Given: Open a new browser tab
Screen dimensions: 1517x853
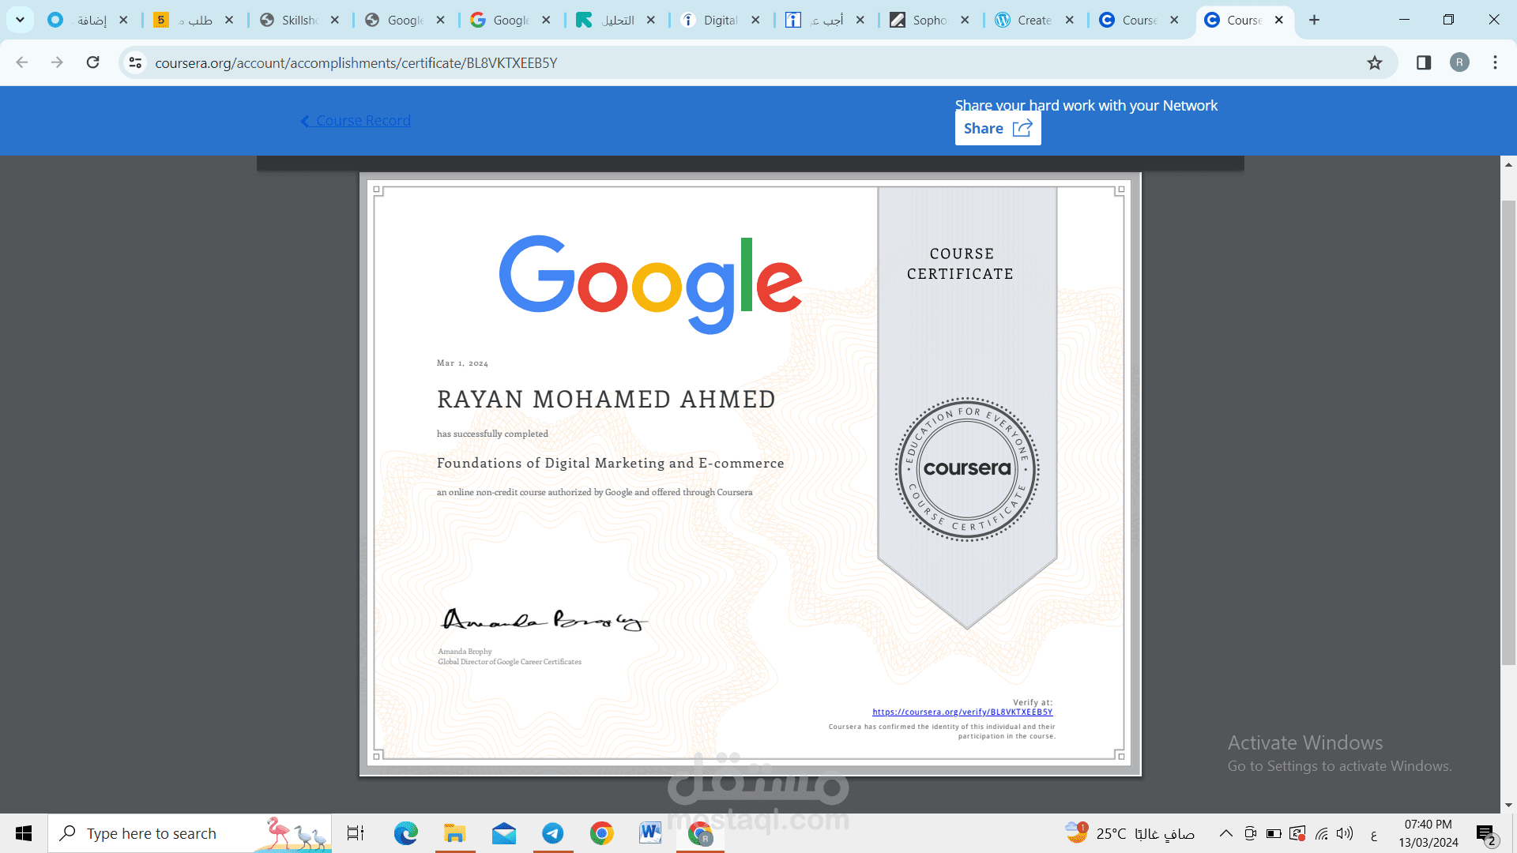Looking at the screenshot, I should click(x=1314, y=20).
